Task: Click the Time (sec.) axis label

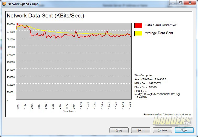Action: (69, 111)
